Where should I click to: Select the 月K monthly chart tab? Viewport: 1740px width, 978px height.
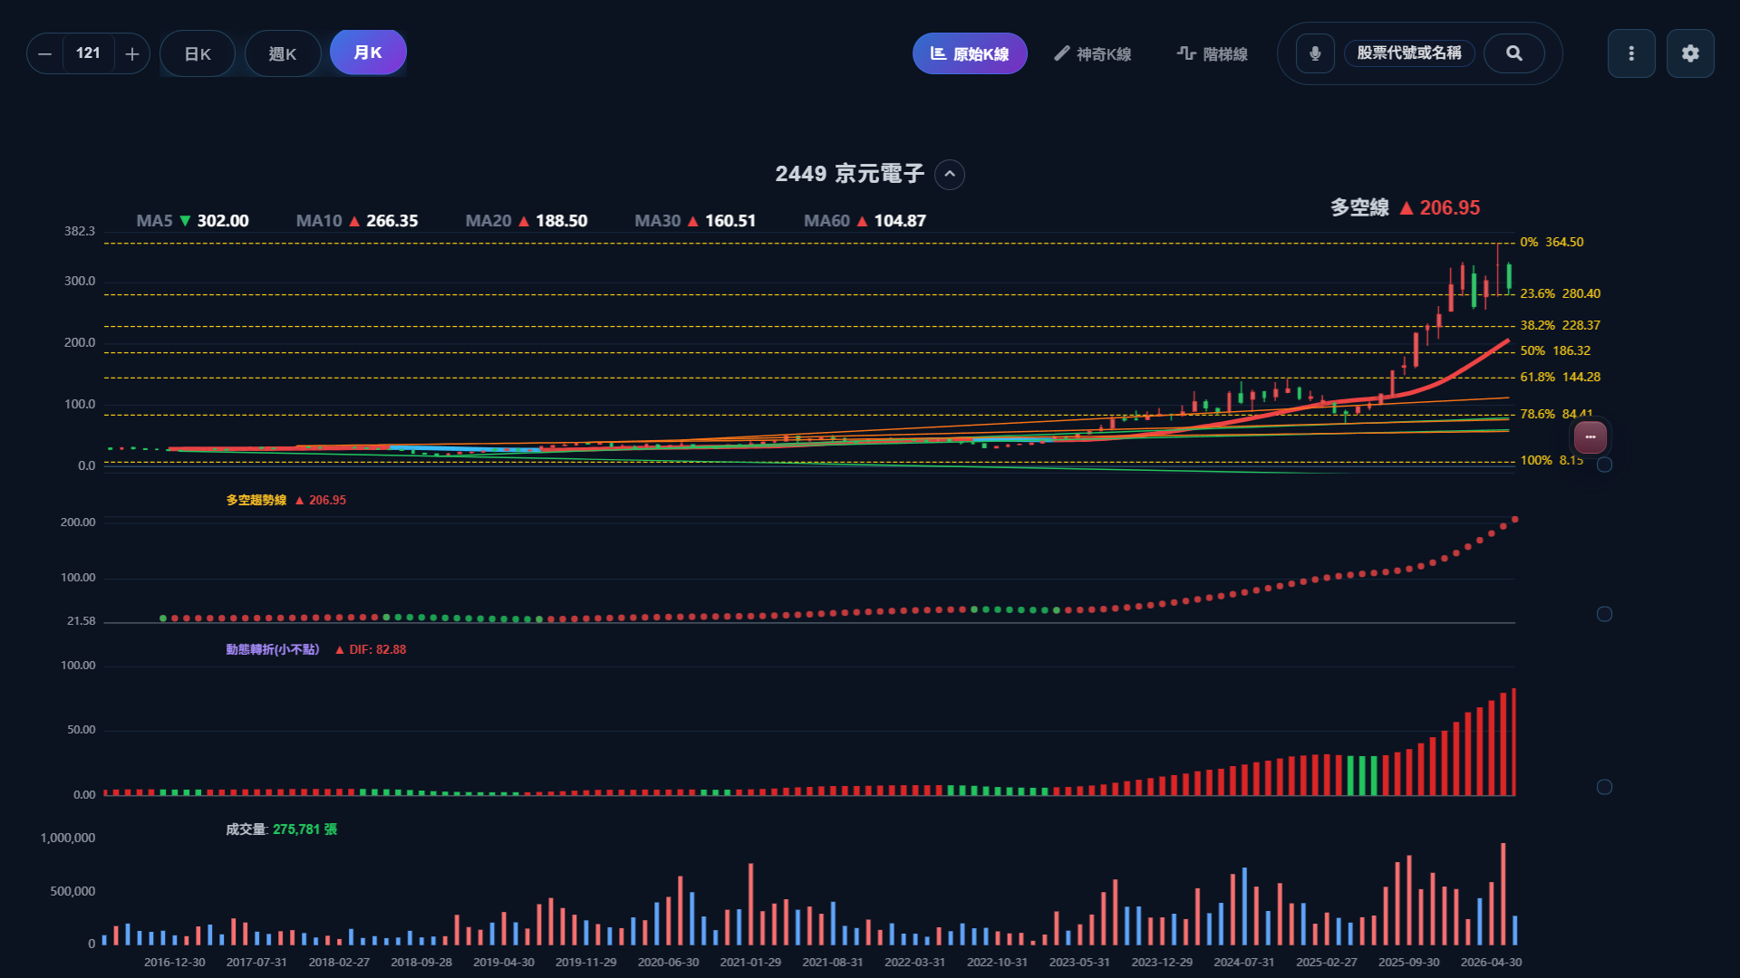pyautogui.click(x=368, y=53)
